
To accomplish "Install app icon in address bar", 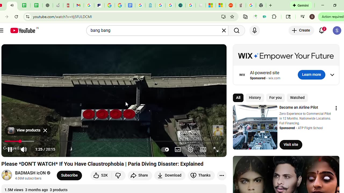I will (x=223, y=17).
